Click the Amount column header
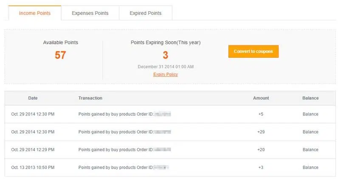 coord(261,98)
